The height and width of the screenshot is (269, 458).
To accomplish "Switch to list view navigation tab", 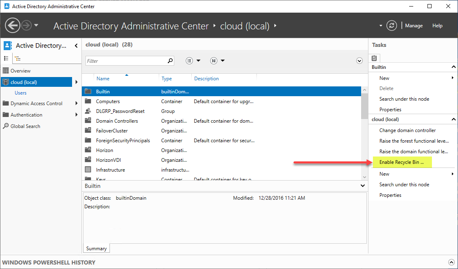I will [6, 58].
